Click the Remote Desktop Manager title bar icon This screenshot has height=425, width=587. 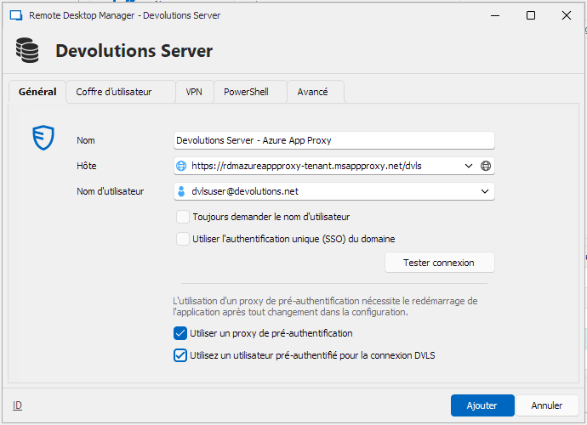tap(16, 15)
